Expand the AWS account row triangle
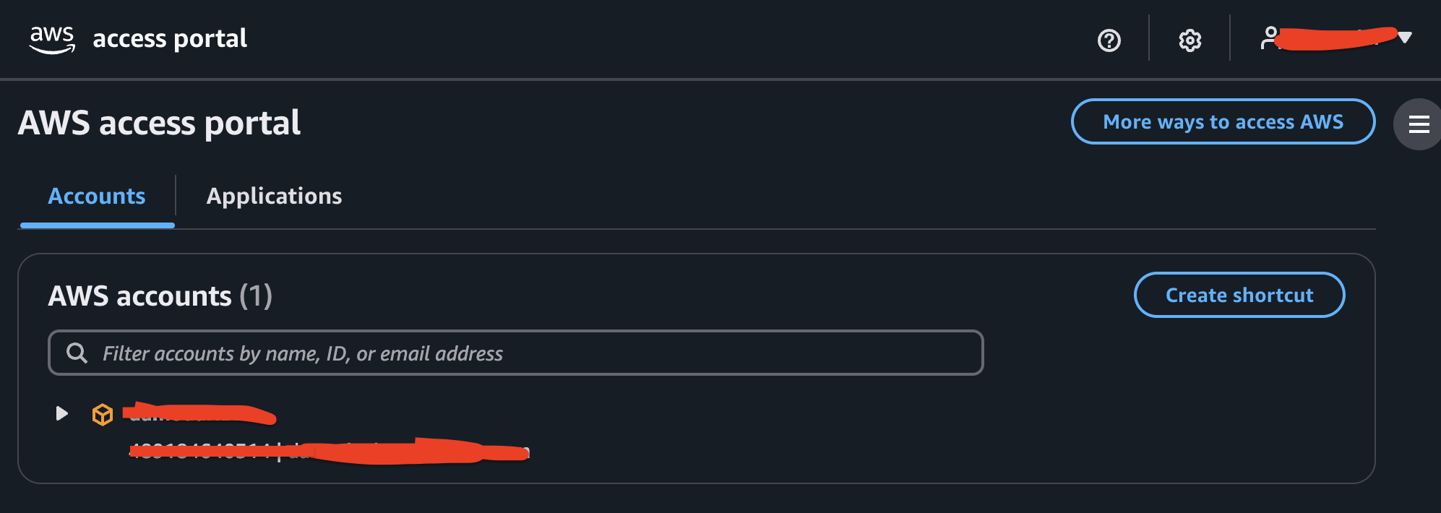Viewport: 1441px width, 513px height. point(62,413)
